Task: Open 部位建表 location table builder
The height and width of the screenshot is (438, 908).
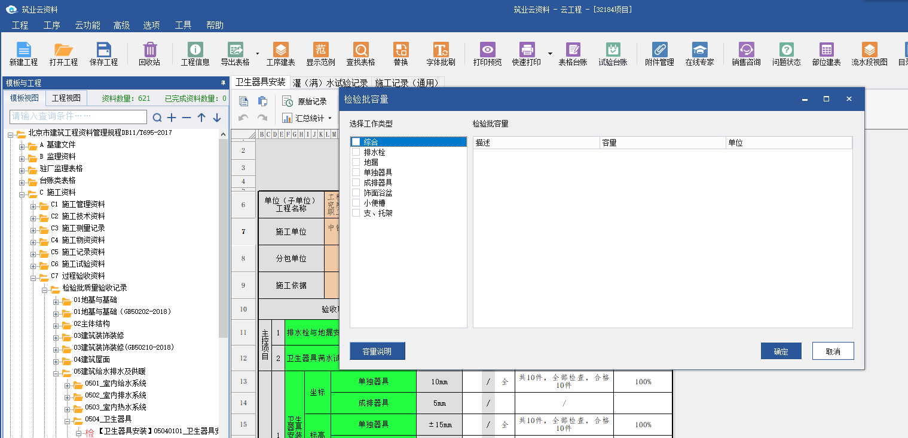Action: coord(827,54)
